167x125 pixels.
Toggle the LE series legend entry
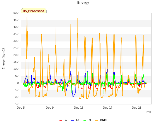(75, 120)
